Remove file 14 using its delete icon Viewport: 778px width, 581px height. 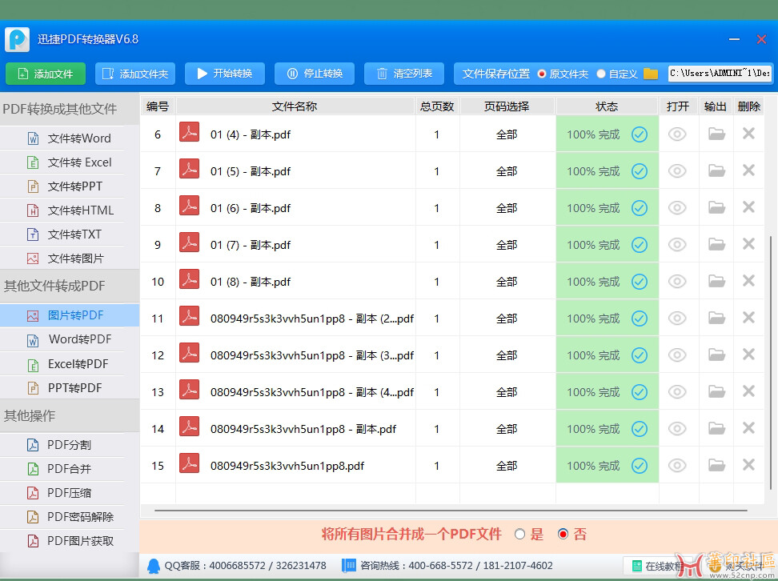748,428
